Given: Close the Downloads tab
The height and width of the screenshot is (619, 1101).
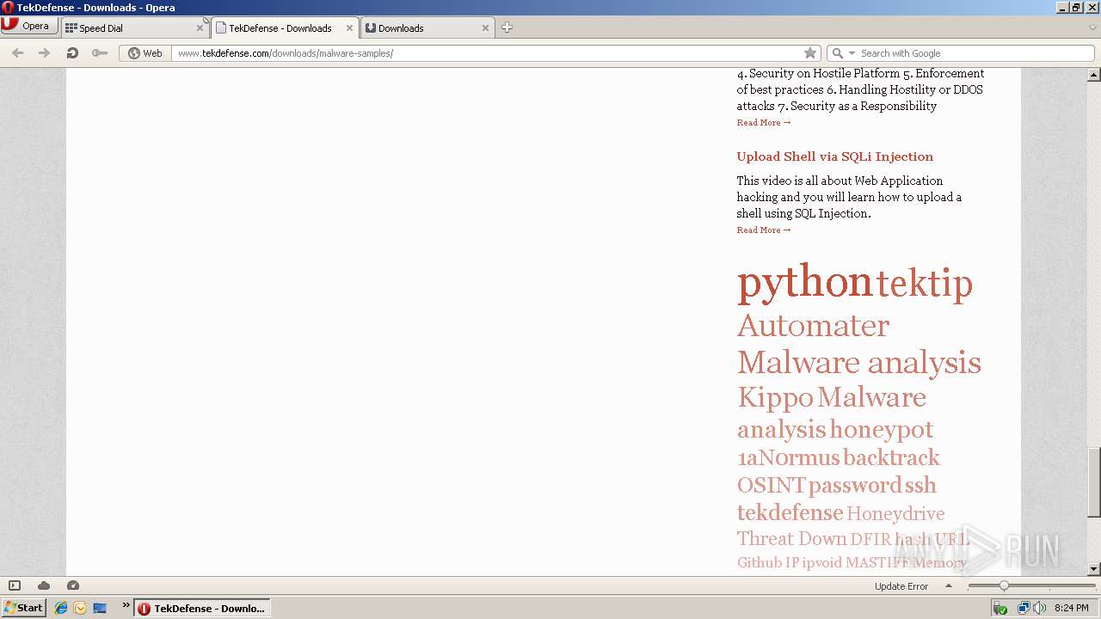Looking at the screenshot, I should [x=485, y=28].
